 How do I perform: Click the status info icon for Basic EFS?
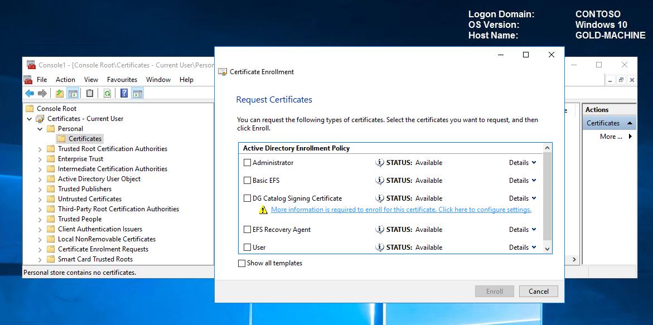tap(379, 181)
